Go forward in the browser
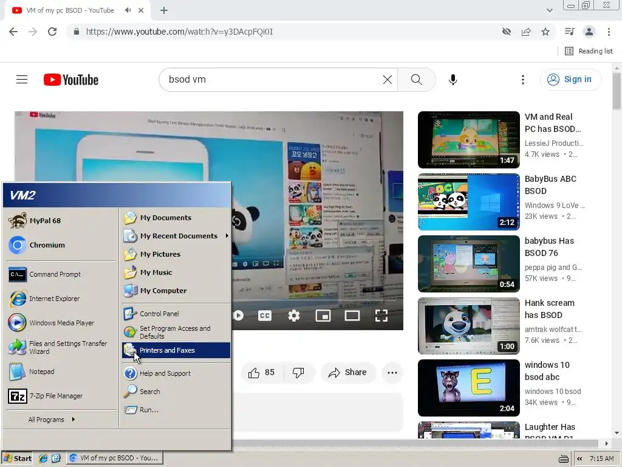Image resolution: width=622 pixels, height=467 pixels. coord(33,32)
